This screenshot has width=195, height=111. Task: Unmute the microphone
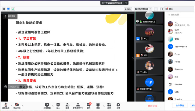[x=6, y=106]
